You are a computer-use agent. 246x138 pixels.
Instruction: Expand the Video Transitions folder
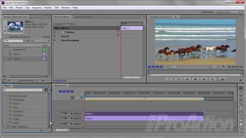(5, 127)
